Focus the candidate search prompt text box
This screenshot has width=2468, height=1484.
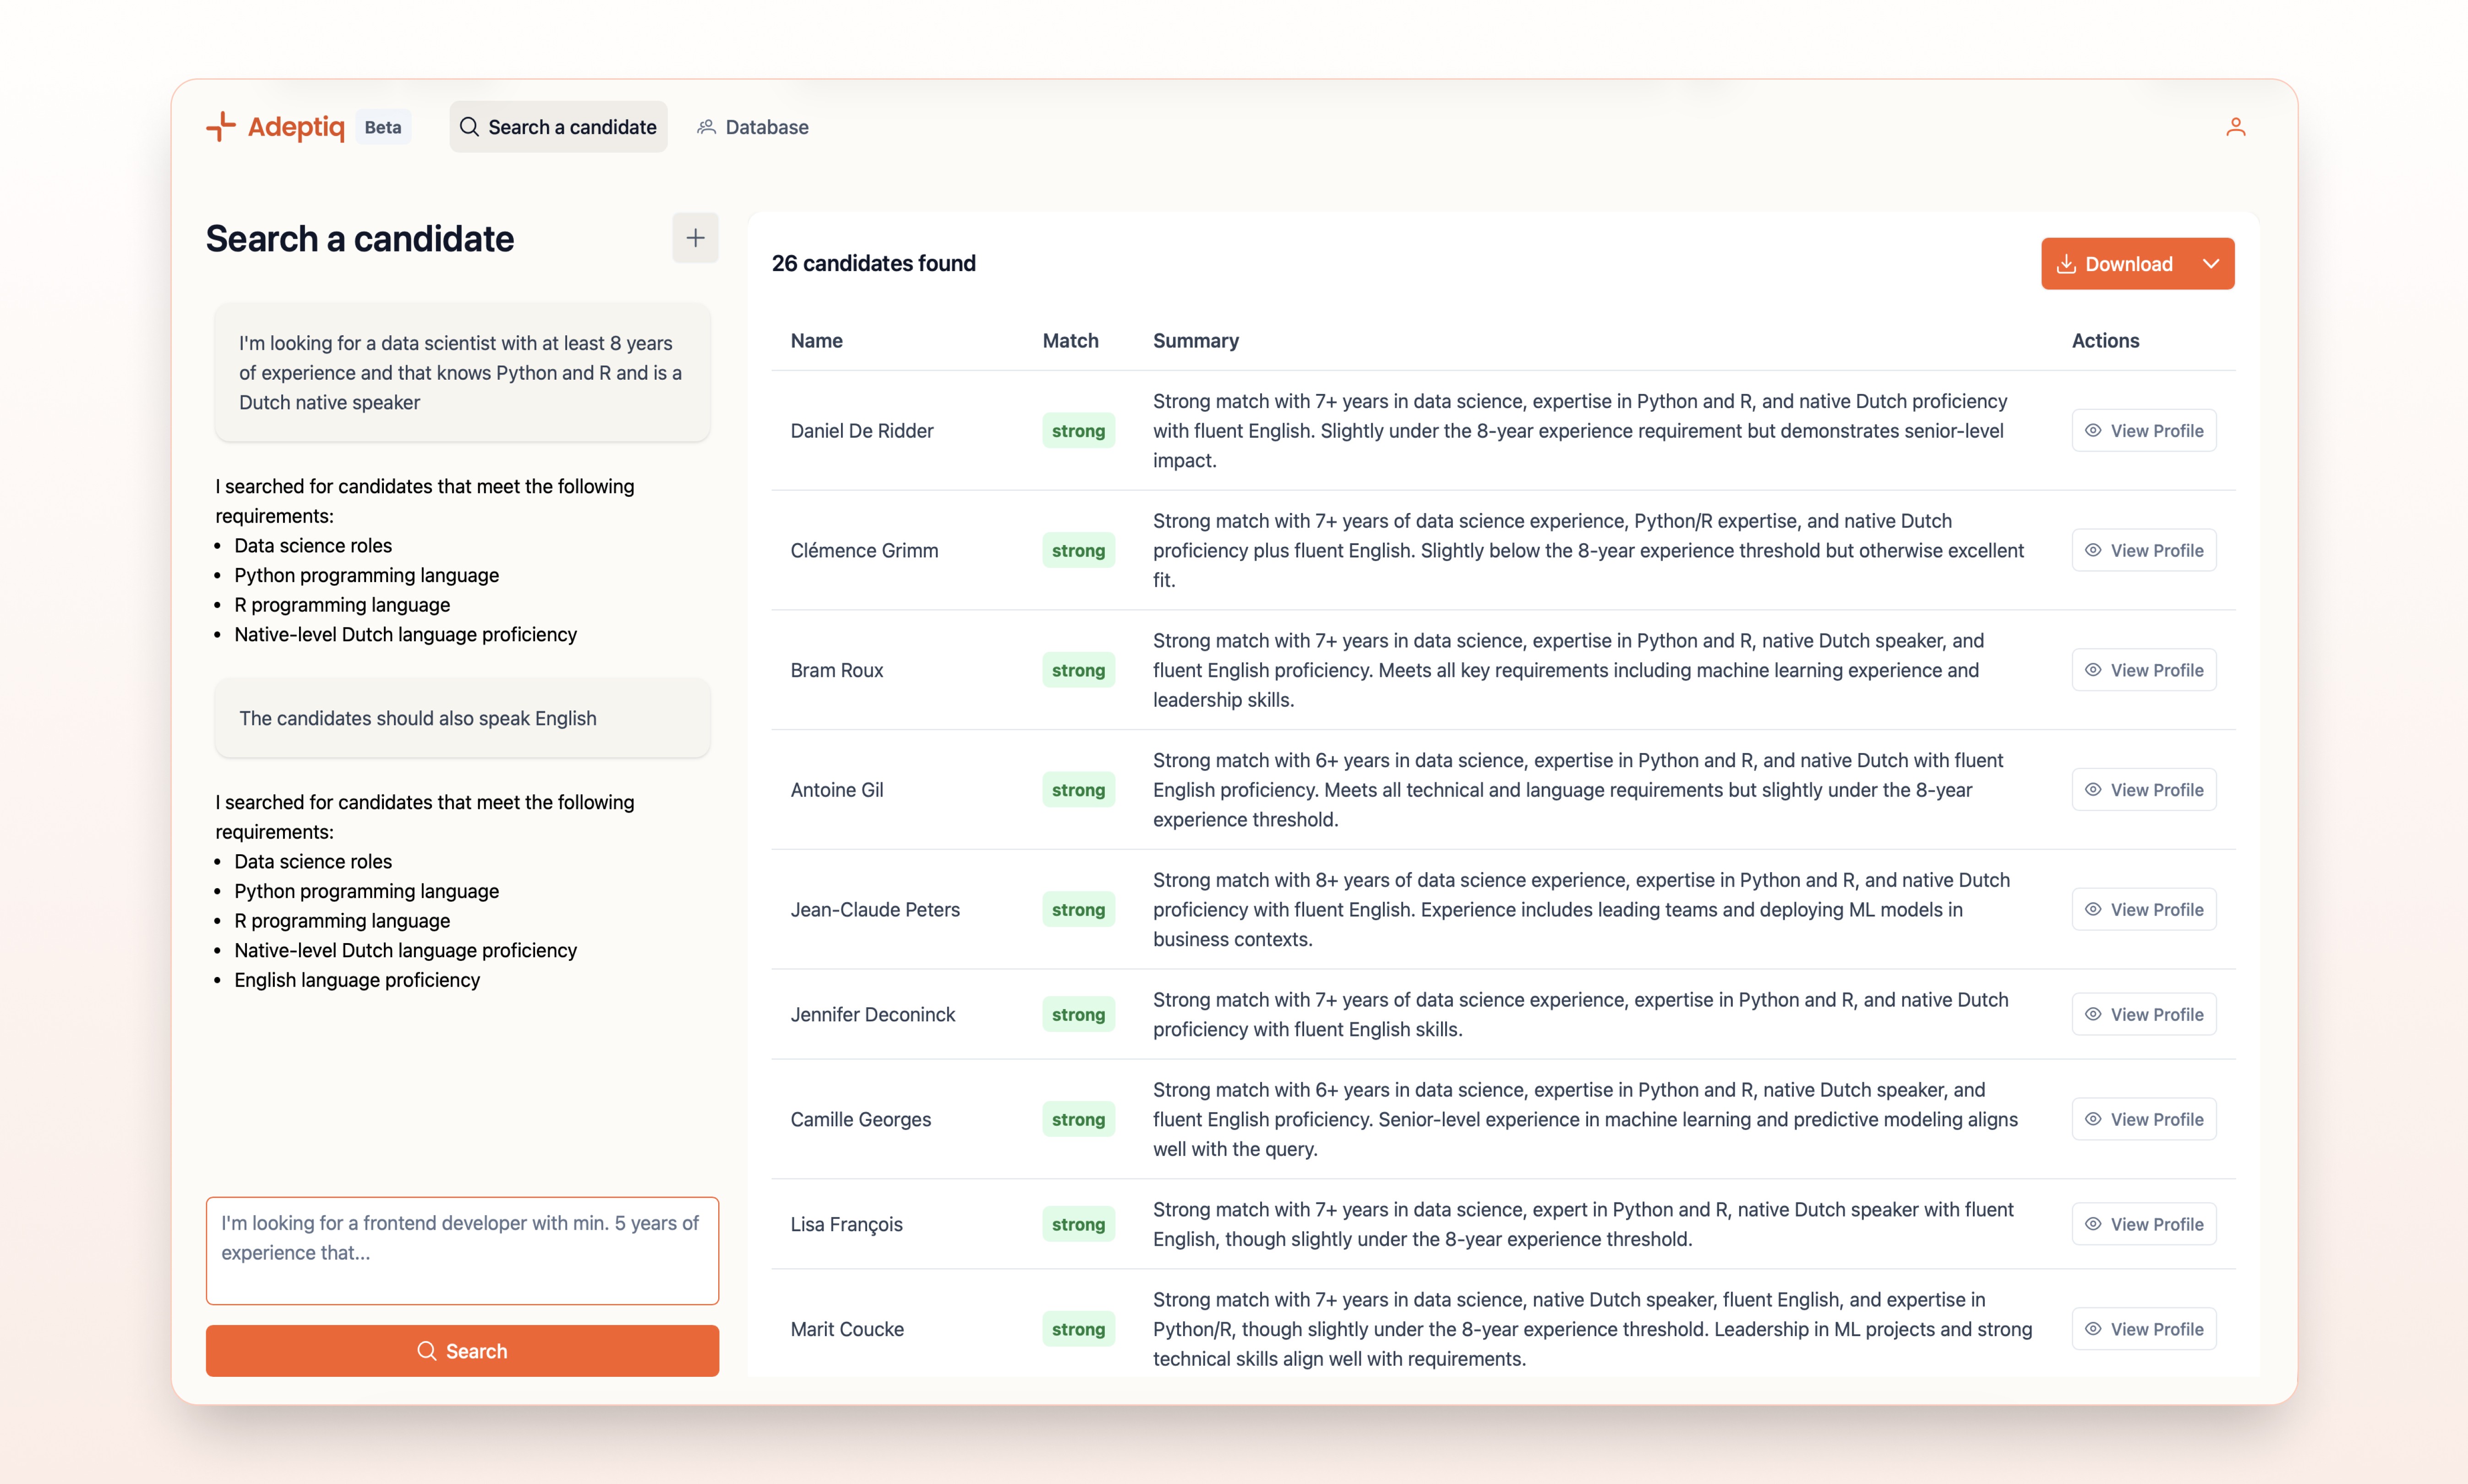click(x=462, y=1250)
